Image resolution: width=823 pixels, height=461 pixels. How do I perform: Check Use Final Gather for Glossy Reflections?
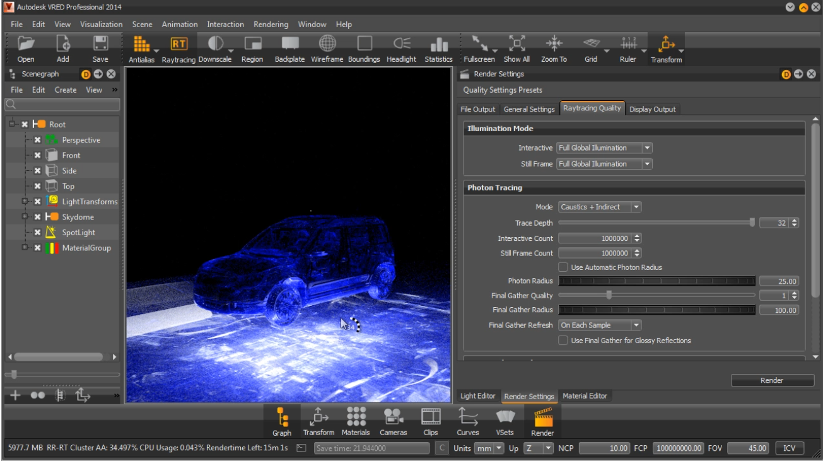coord(563,341)
